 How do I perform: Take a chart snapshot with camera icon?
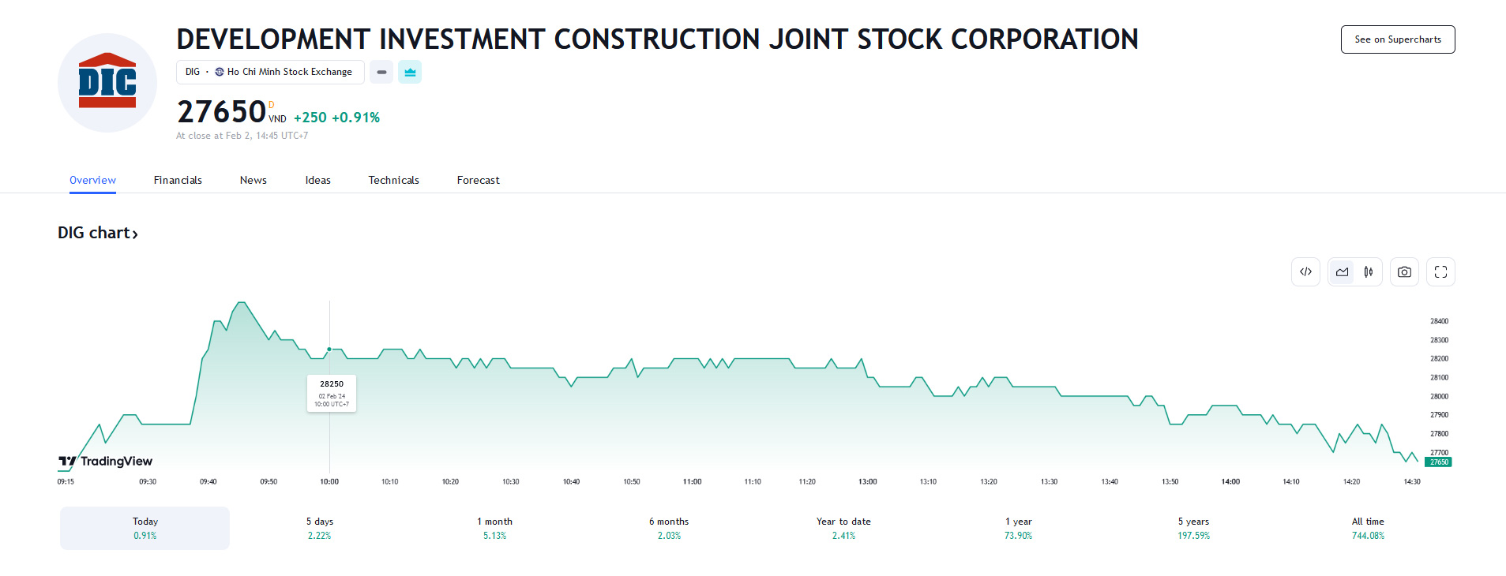(x=1404, y=272)
